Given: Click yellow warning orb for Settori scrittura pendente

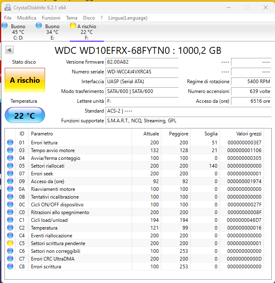Looking at the screenshot, I should pos(10,243).
